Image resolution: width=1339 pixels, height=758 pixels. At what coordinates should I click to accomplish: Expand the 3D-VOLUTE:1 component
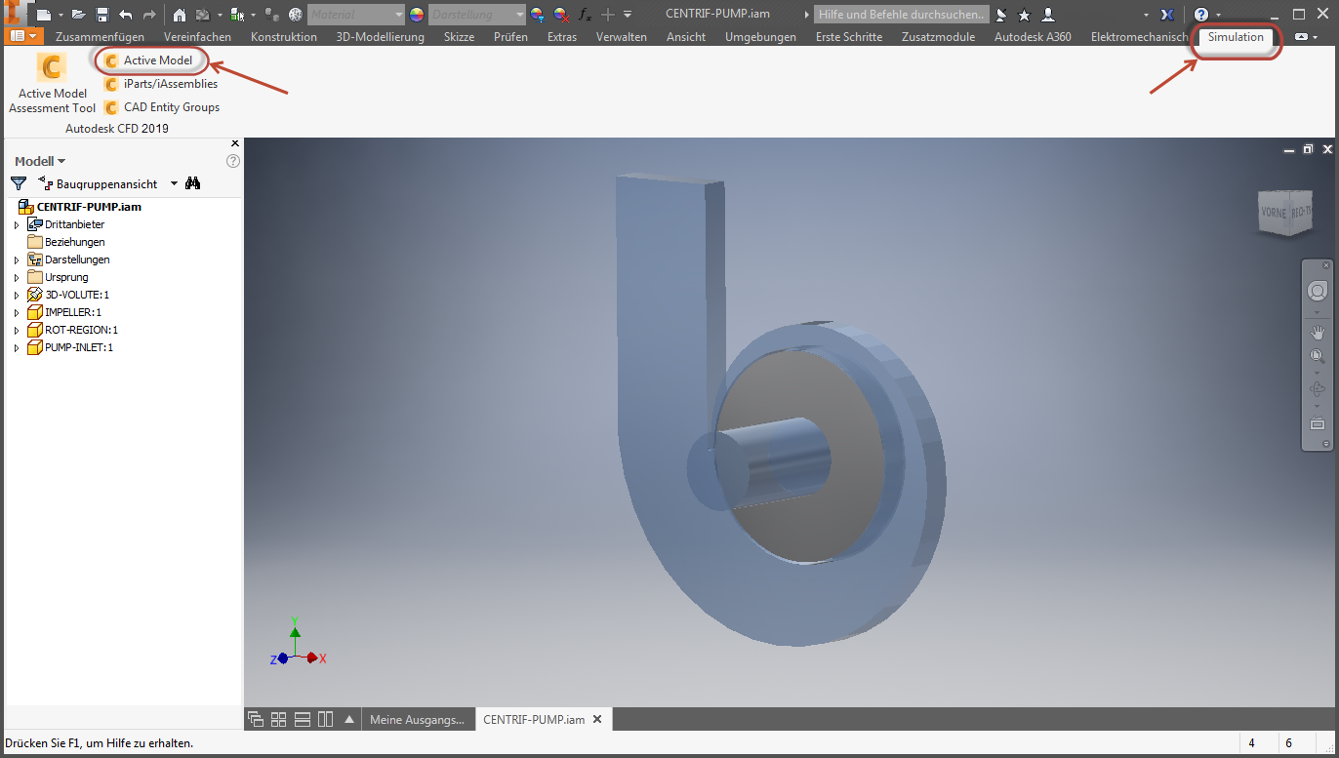click(x=16, y=295)
